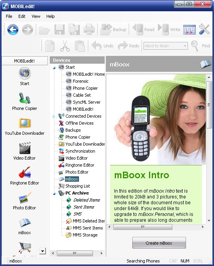Click the content pane horizontal scrollbar thumb

143,227
